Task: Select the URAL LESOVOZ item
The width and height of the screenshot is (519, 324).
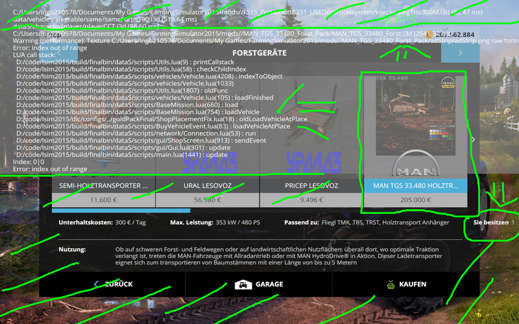Action: point(208,185)
